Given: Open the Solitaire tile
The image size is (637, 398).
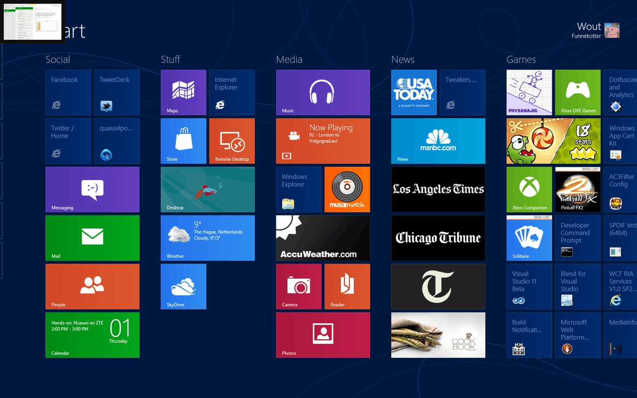Looking at the screenshot, I should (530, 238).
